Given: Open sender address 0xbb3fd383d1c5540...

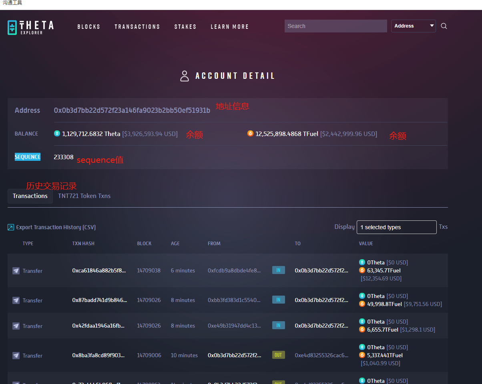Looking at the screenshot, I should coord(234,300).
